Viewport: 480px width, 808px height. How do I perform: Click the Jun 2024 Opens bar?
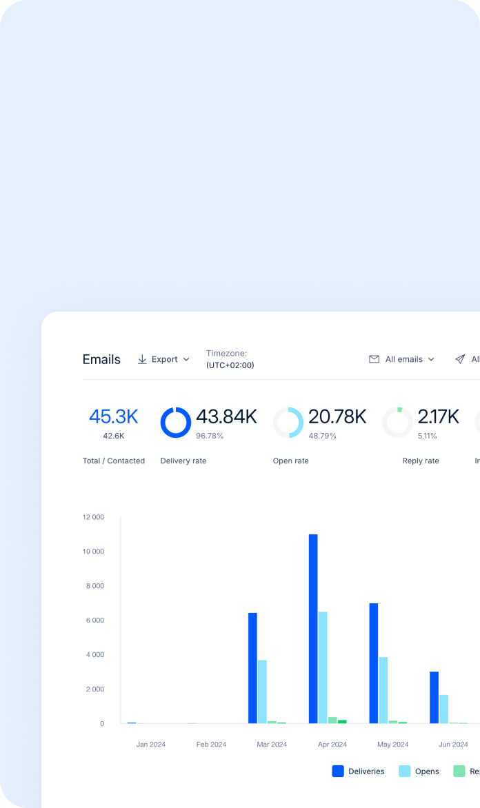coord(444,709)
